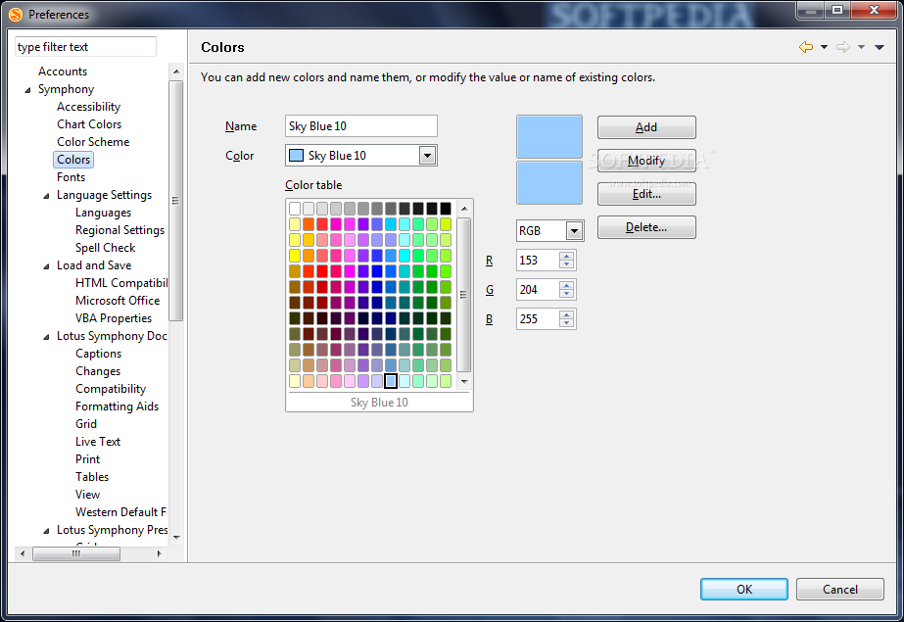
Task: Open the Accessibility preferences page
Action: pos(89,107)
